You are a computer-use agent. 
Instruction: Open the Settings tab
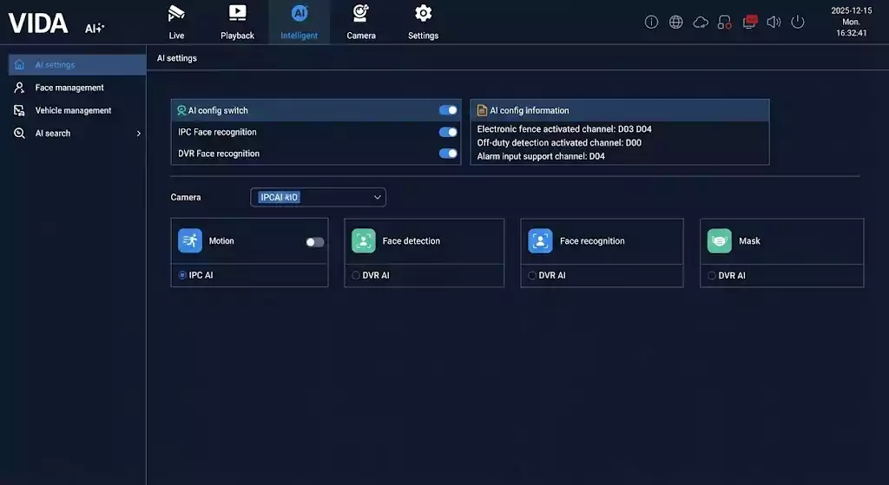(423, 23)
